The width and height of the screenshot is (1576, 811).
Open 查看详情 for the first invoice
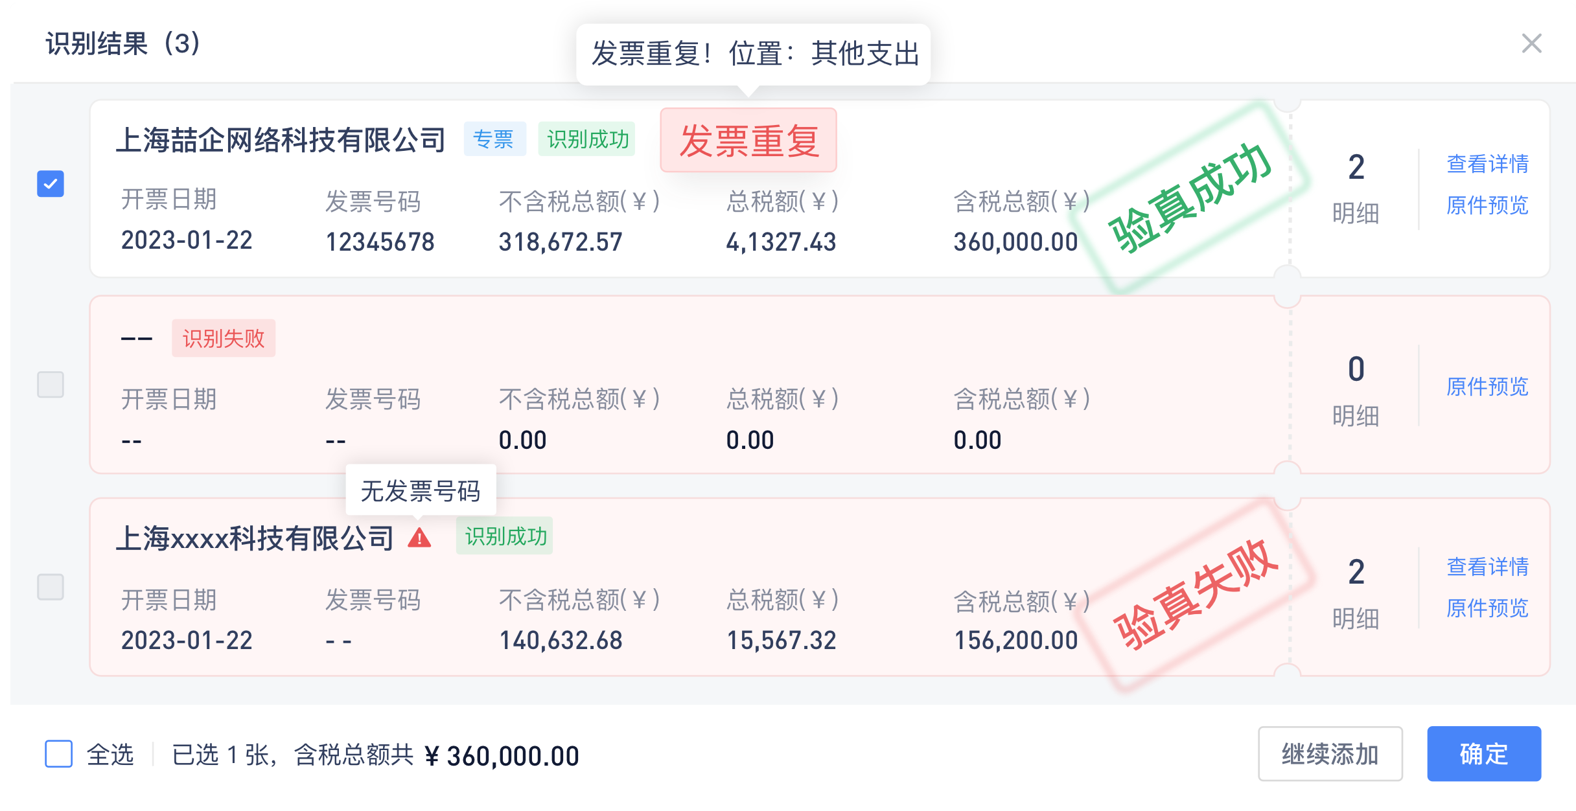pos(1487,164)
